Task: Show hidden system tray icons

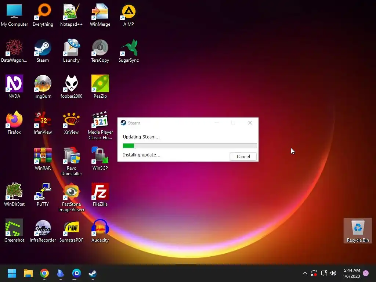Action: [305, 273]
